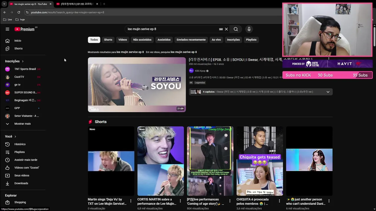The height and width of the screenshot is (211, 376).
Task: Select the Inscrições filter chip
Action: [x=233, y=40]
